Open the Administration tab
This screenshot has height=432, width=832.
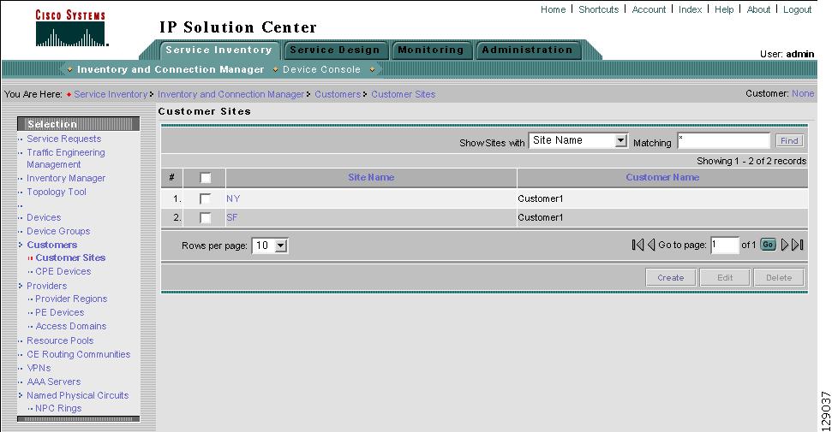pyautogui.click(x=528, y=50)
